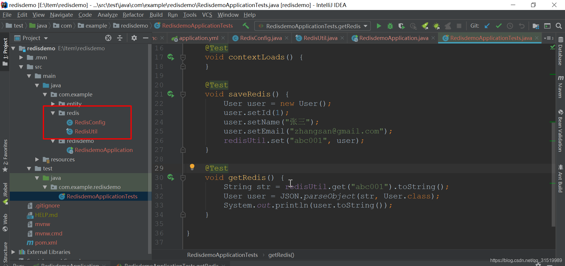Switch to RedisUtil.java tab
The height and width of the screenshot is (266, 565).
[320, 38]
